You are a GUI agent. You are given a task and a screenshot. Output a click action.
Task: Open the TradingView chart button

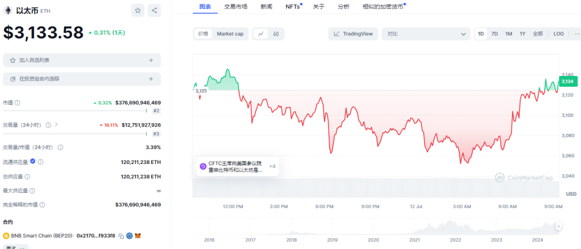click(353, 34)
